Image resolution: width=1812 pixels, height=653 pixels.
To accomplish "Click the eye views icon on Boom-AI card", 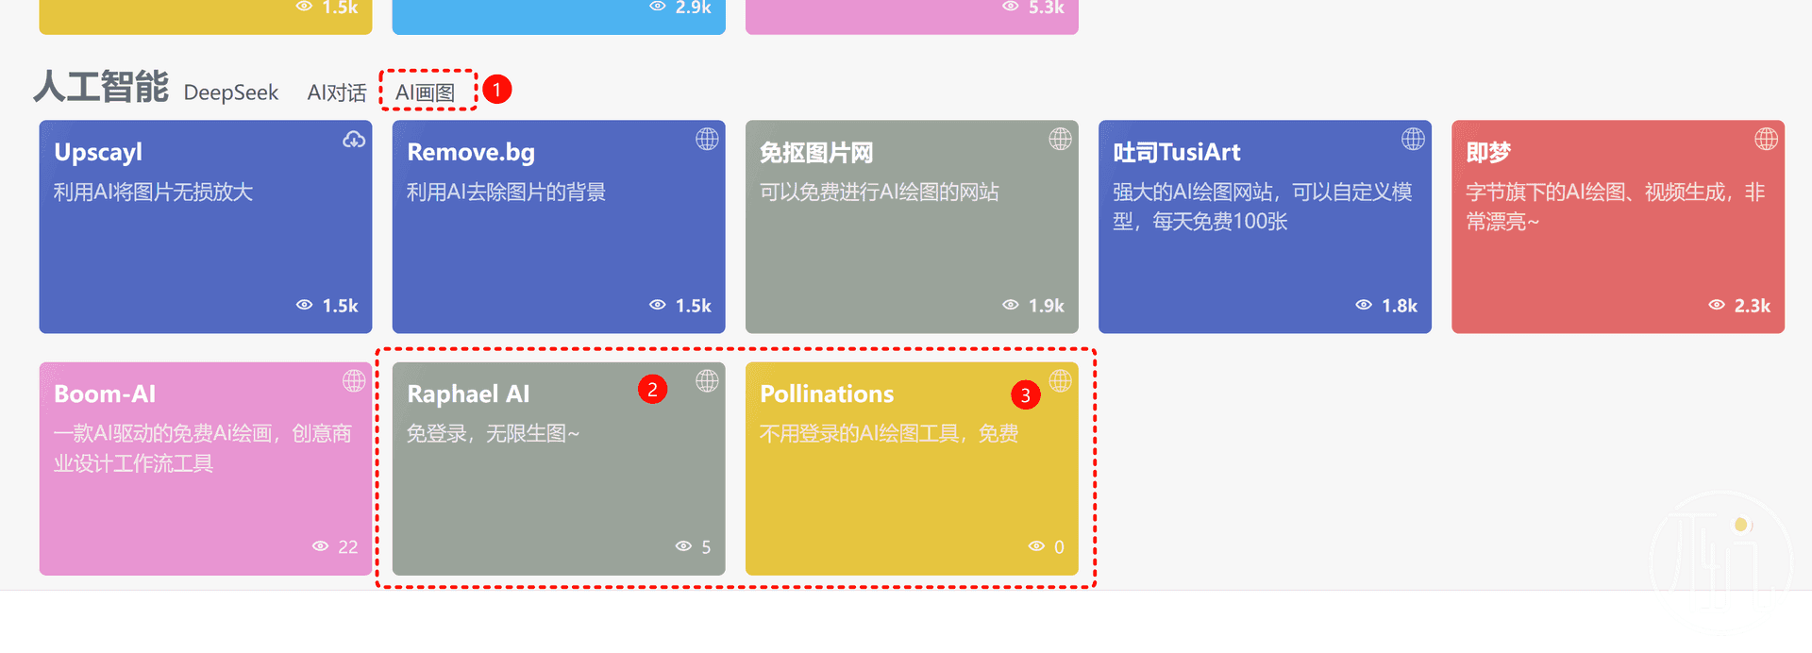I will 320,546.
